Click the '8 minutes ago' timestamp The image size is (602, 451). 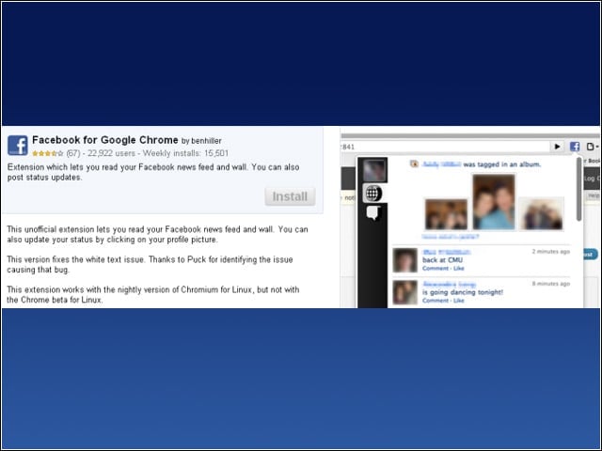[x=551, y=284]
